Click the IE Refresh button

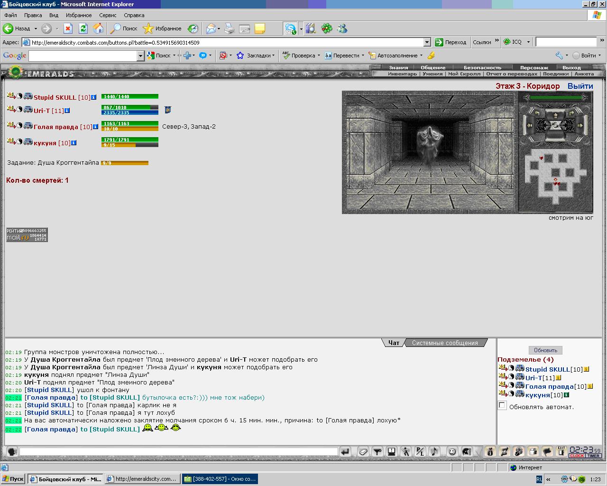click(x=83, y=28)
